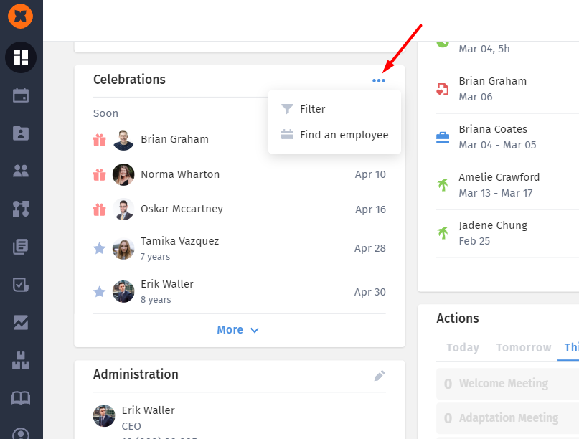Image resolution: width=579 pixels, height=439 pixels.
Task: Open Erik Waller's avatar in Celebrations
Action: [x=123, y=292]
